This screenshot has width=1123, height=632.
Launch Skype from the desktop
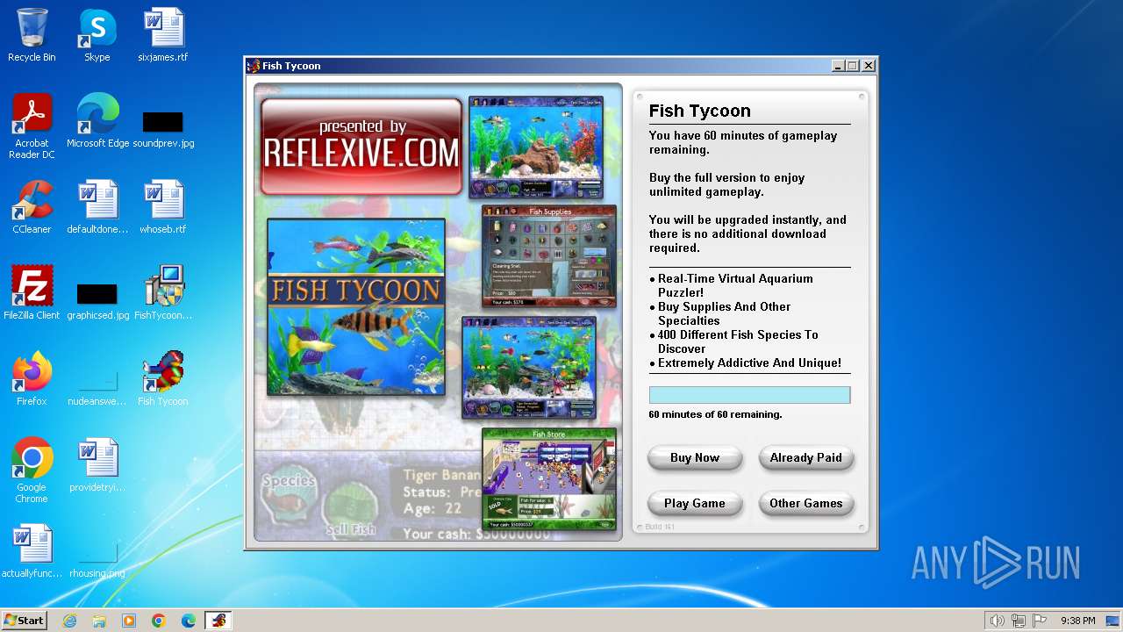pos(97,35)
